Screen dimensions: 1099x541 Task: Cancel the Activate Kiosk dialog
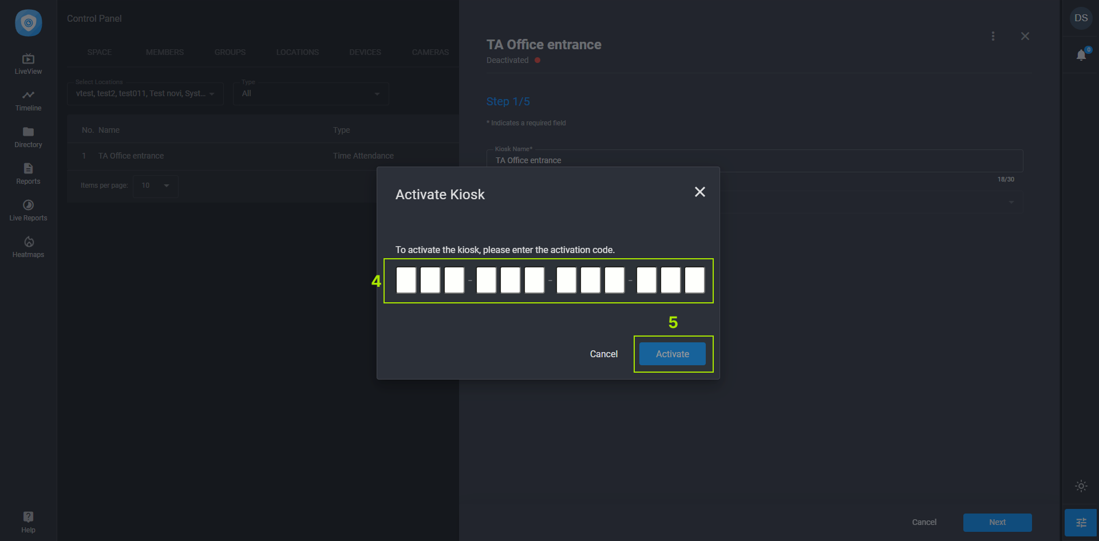click(603, 354)
